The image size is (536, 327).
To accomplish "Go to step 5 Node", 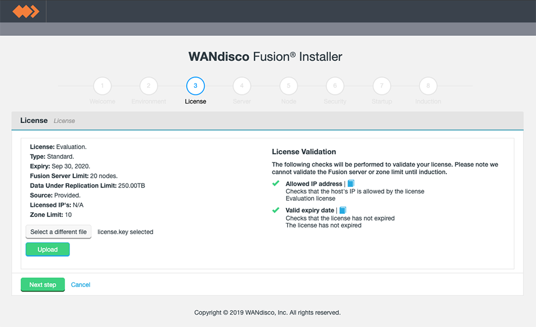I will [288, 86].
